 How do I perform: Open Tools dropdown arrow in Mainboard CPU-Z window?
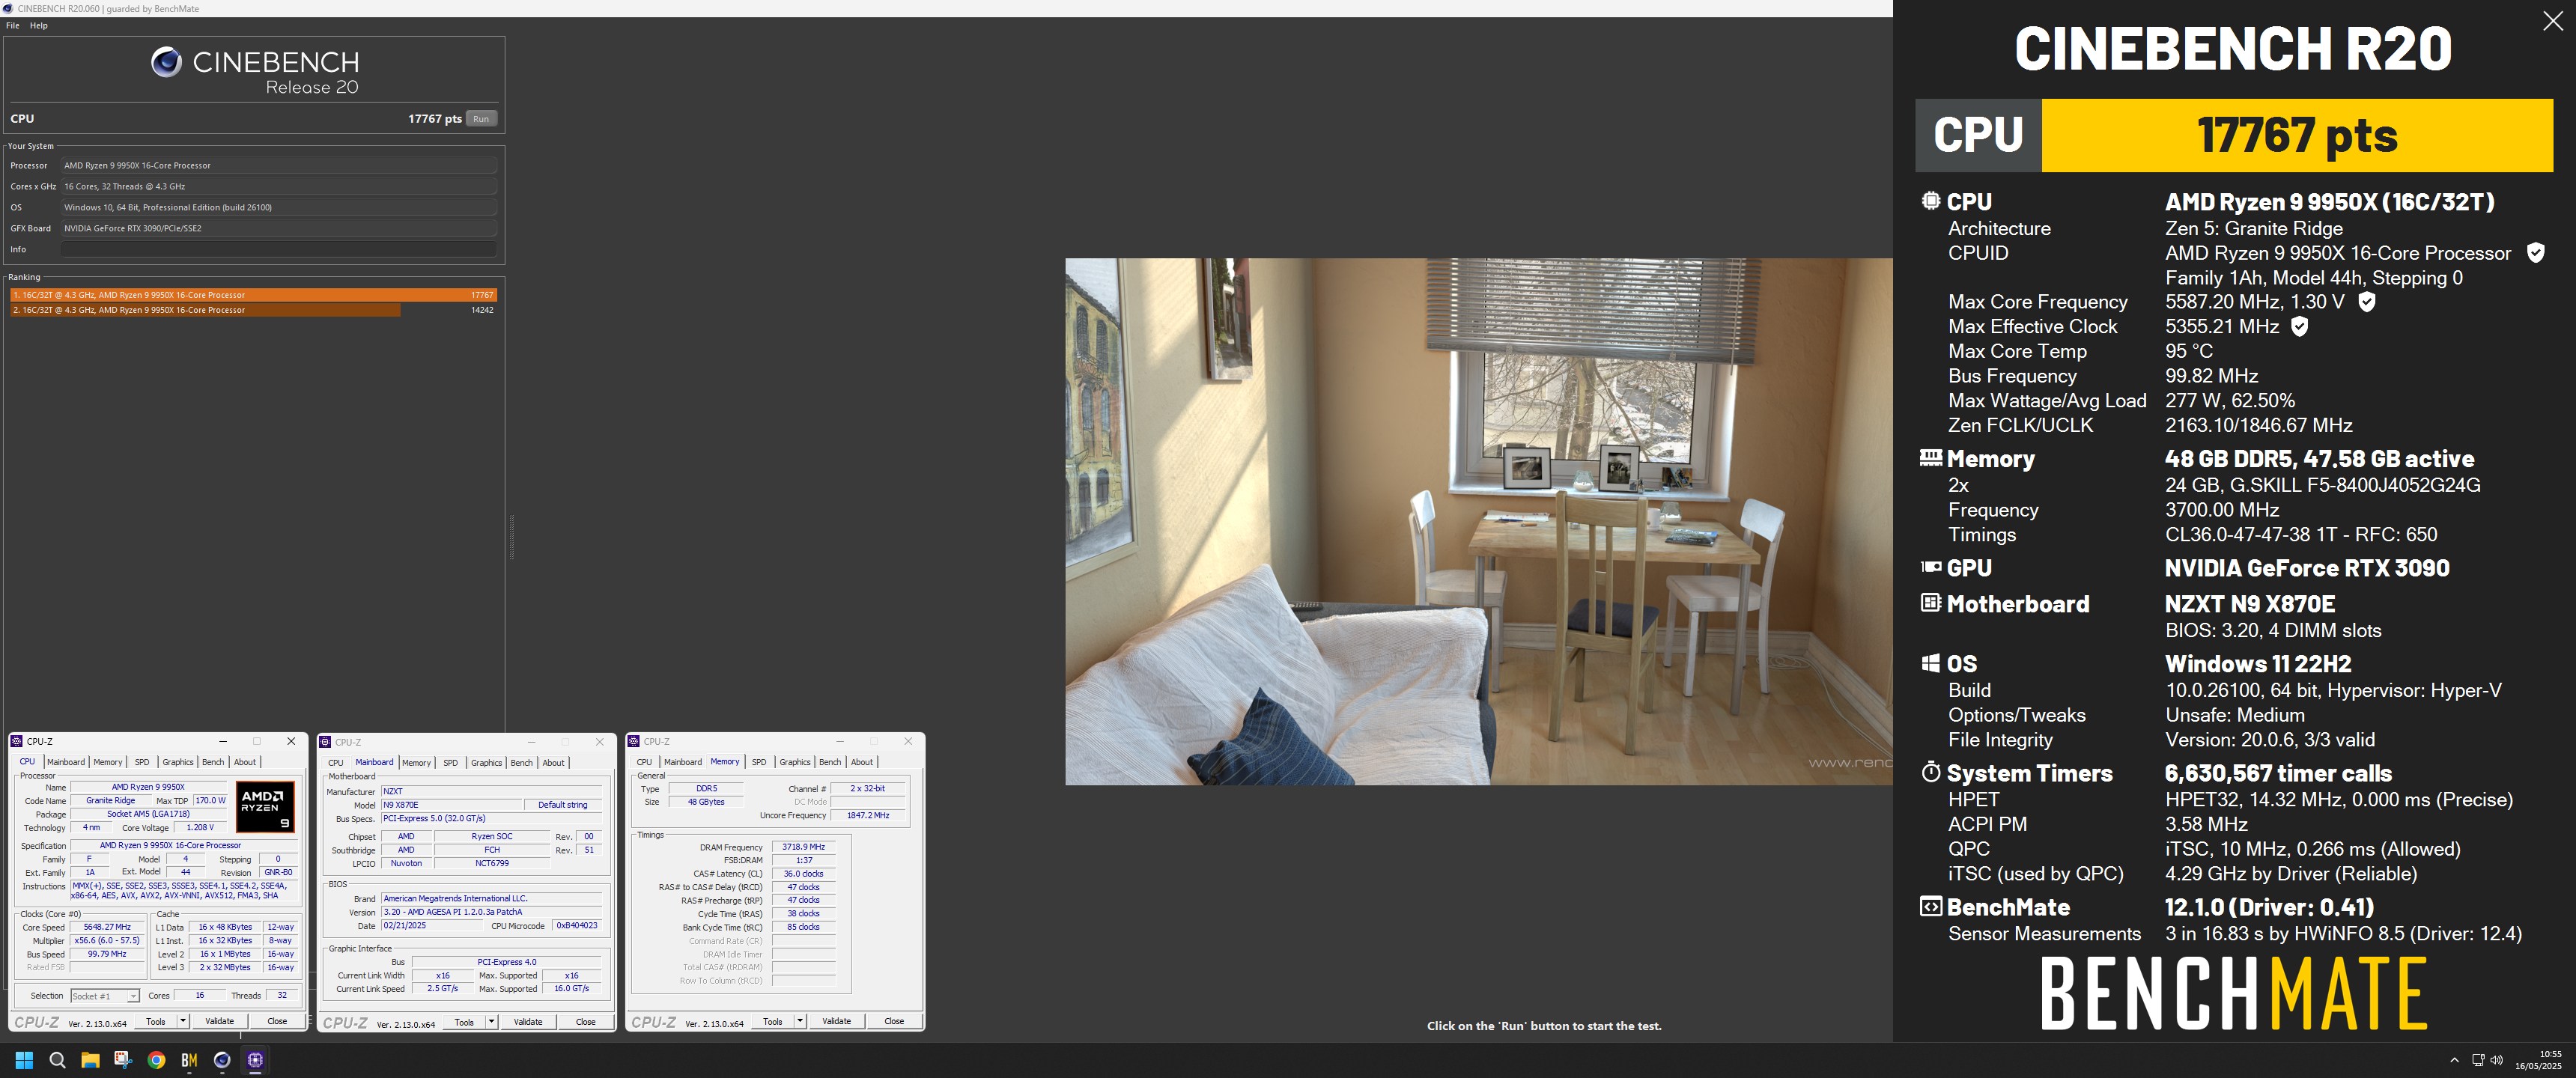[x=491, y=1021]
